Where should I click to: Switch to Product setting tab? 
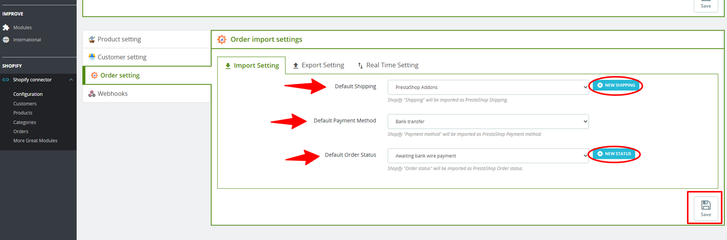(x=147, y=39)
